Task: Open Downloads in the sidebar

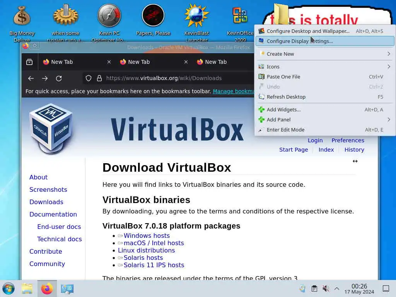Action: pyautogui.click(x=46, y=202)
